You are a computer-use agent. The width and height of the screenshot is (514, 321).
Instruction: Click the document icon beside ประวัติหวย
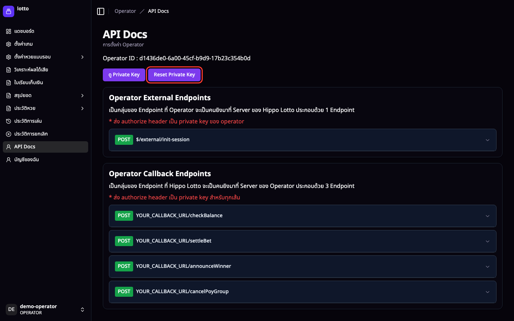point(9,108)
